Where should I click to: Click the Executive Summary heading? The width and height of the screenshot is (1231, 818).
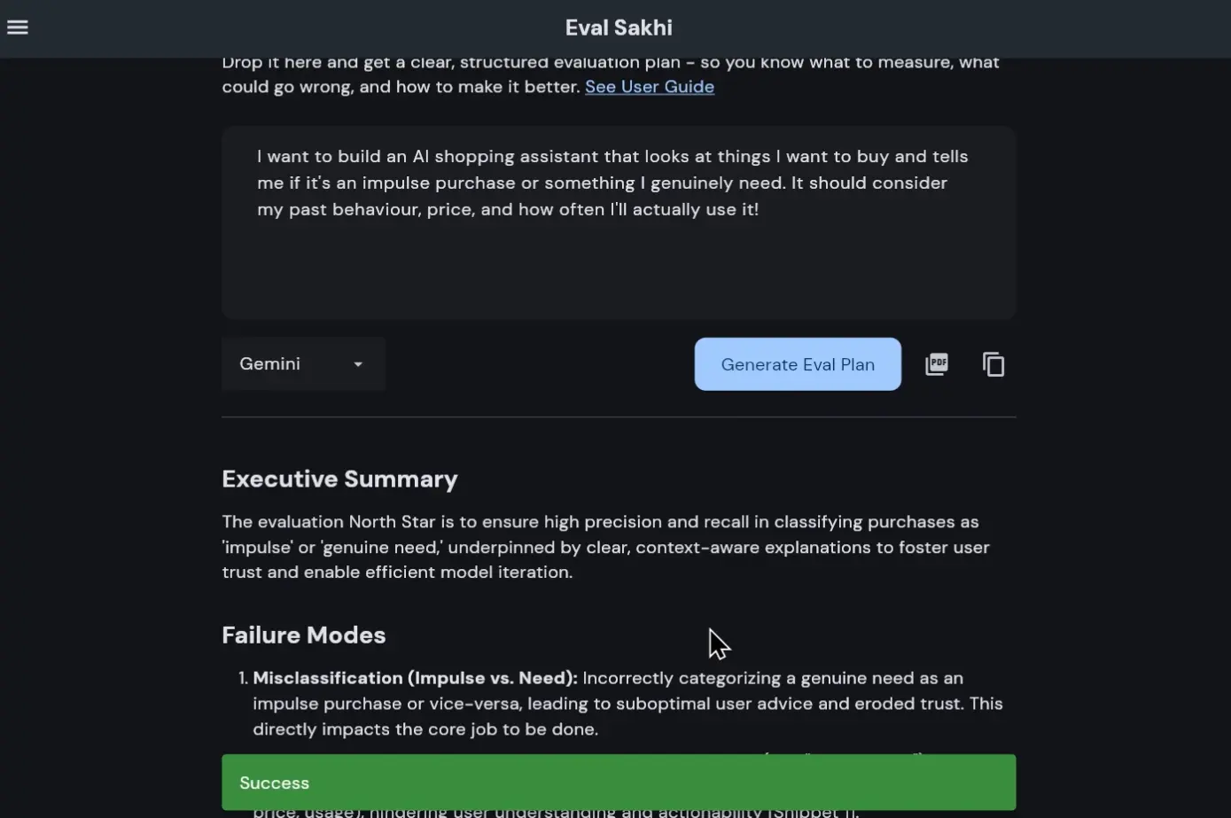point(339,479)
